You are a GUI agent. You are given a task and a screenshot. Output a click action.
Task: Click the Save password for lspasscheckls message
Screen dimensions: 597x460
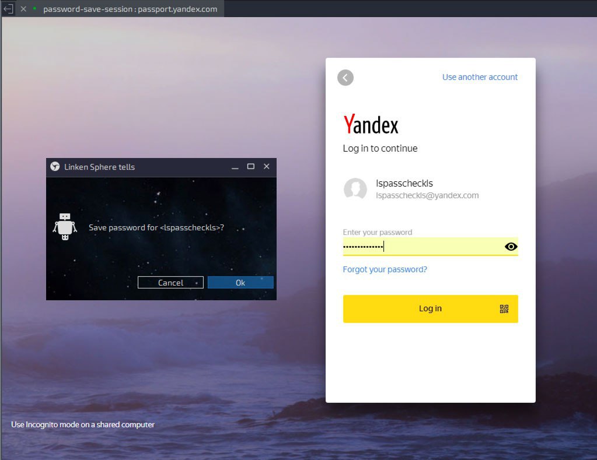pos(156,227)
